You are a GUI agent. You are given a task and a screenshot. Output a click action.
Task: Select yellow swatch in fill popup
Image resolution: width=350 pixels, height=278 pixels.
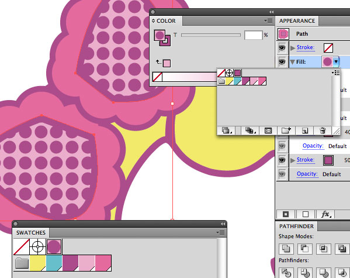230,81
